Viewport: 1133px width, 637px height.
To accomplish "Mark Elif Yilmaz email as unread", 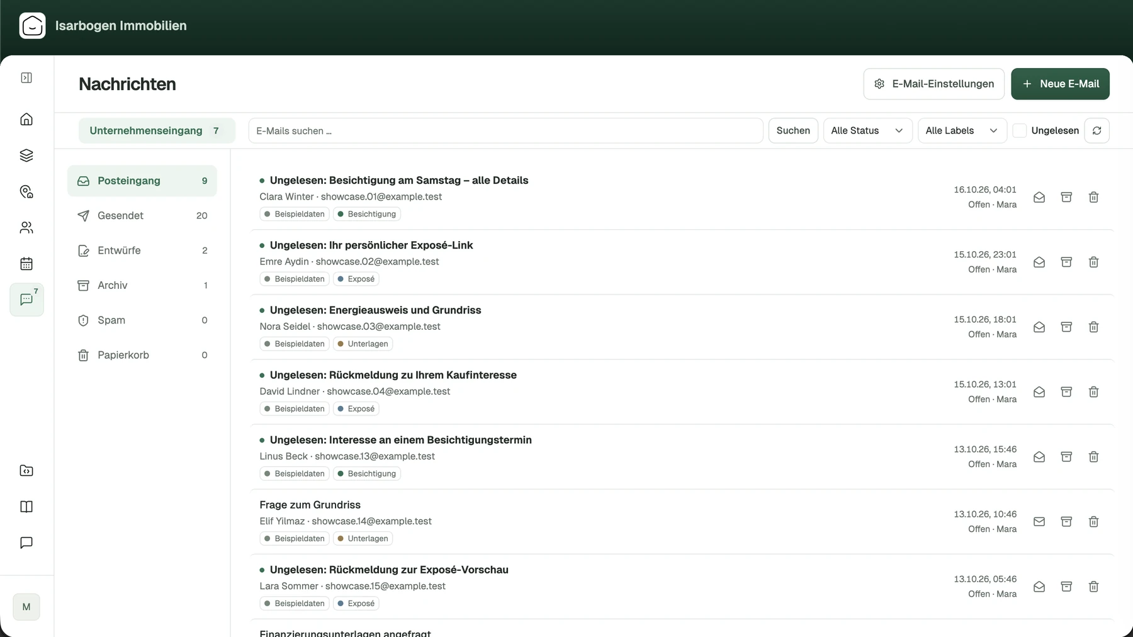I will pyautogui.click(x=1039, y=521).
